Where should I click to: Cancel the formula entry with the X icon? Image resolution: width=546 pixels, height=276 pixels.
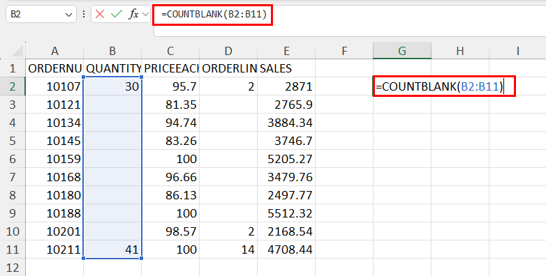pyautogui.click(x=100, y=14)
